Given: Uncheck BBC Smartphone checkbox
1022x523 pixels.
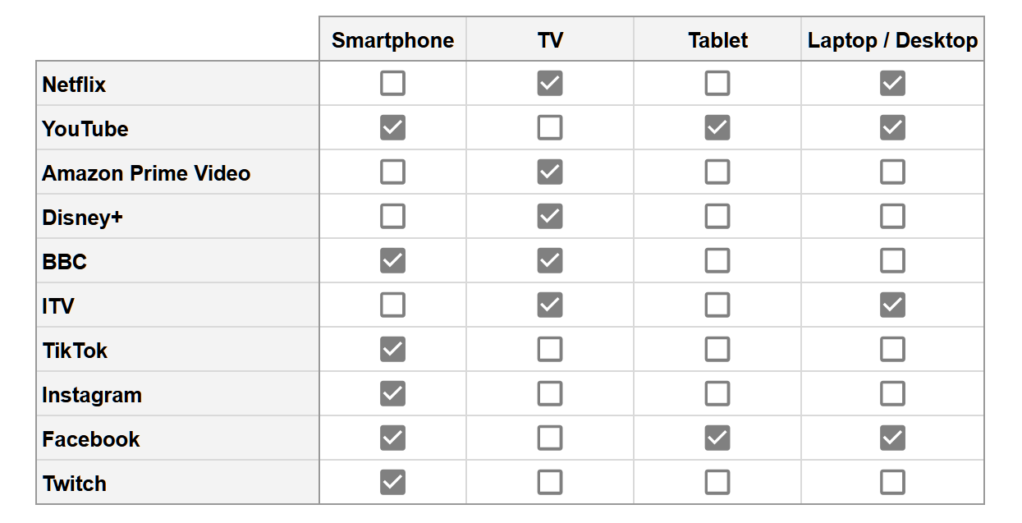Looking at the screenshot, I should 392,261.
